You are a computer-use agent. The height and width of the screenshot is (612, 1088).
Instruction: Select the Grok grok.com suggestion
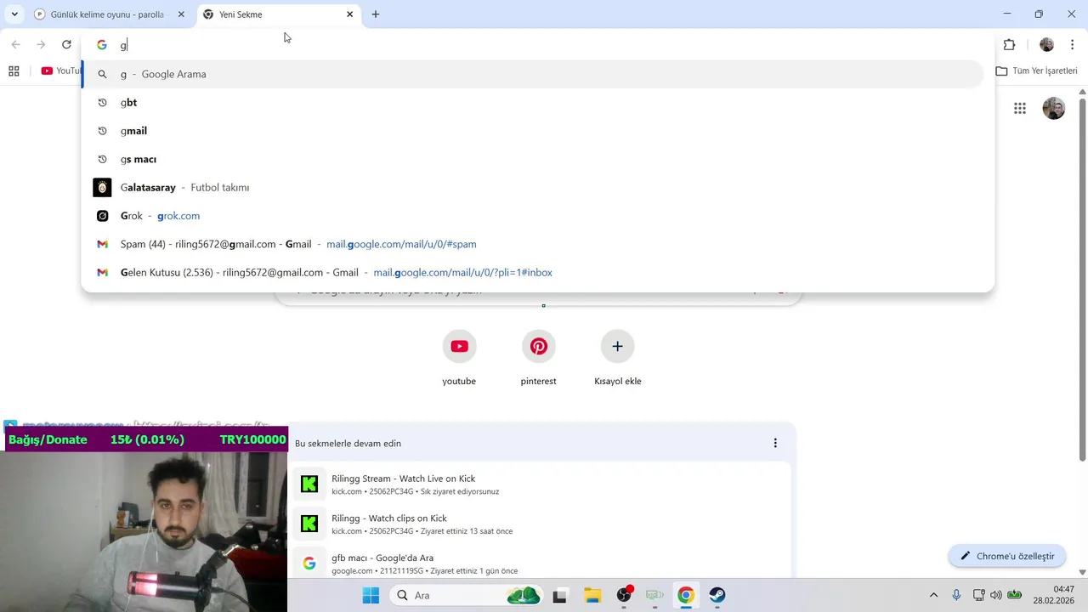click(533, 216)
